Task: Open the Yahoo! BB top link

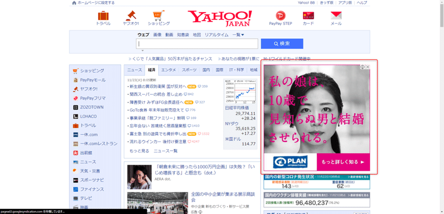Action: point(306,3)
